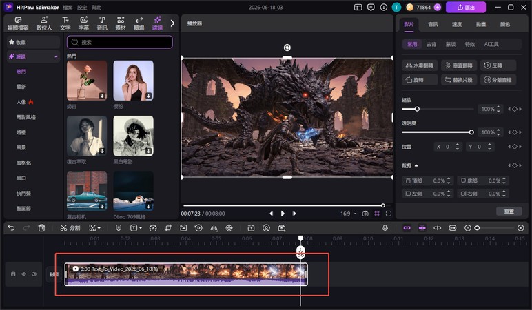Click the 替換片段 replace clip button
Viewport: 532px width, 310px height.
[459, 80]
